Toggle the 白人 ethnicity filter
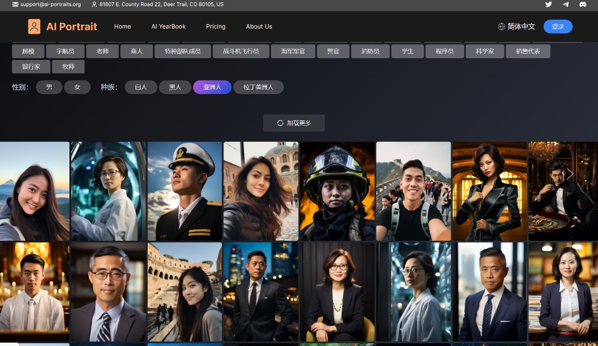The height and width of the screenshot is (346, 598). coord(141,87)
